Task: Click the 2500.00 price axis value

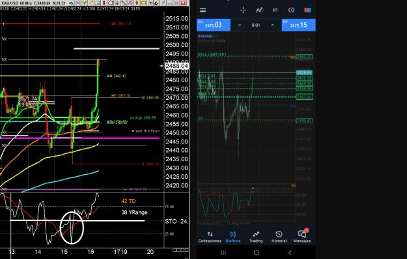Action: point(176,45)
